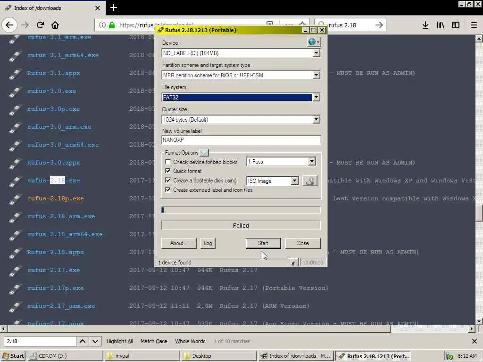
Task: Click the horizontal scrollbar thumb
Action: click(199, 329)
